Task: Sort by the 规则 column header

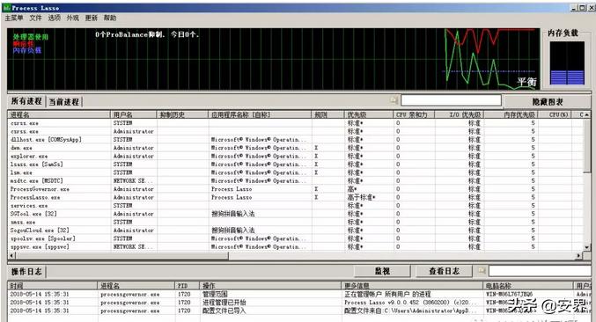Action: click(327, 114)
